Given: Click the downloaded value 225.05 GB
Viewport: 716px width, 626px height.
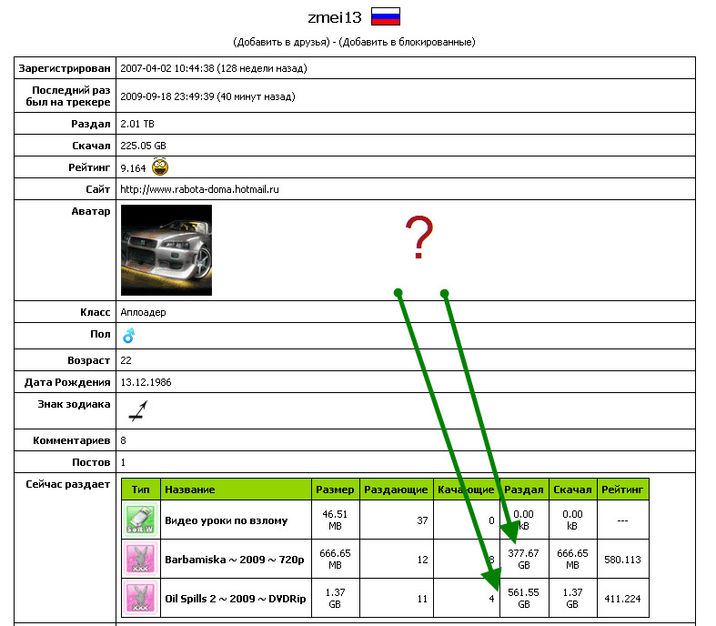Looking at the screenshot, I should tap(143, 146).
